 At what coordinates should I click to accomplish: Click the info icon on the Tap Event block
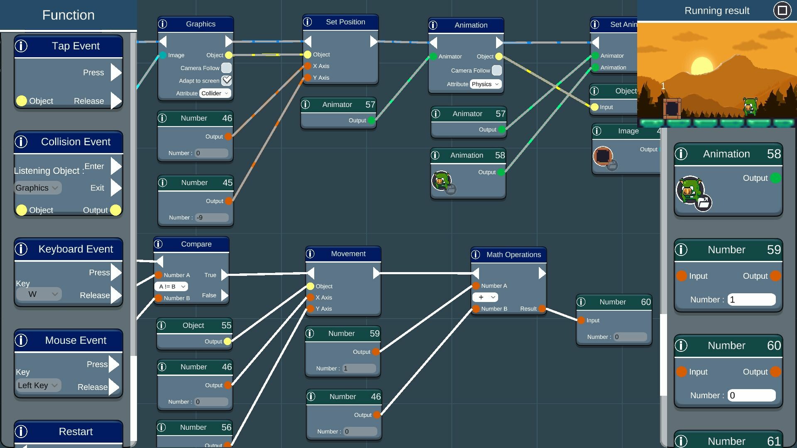(x=21, y=46)
